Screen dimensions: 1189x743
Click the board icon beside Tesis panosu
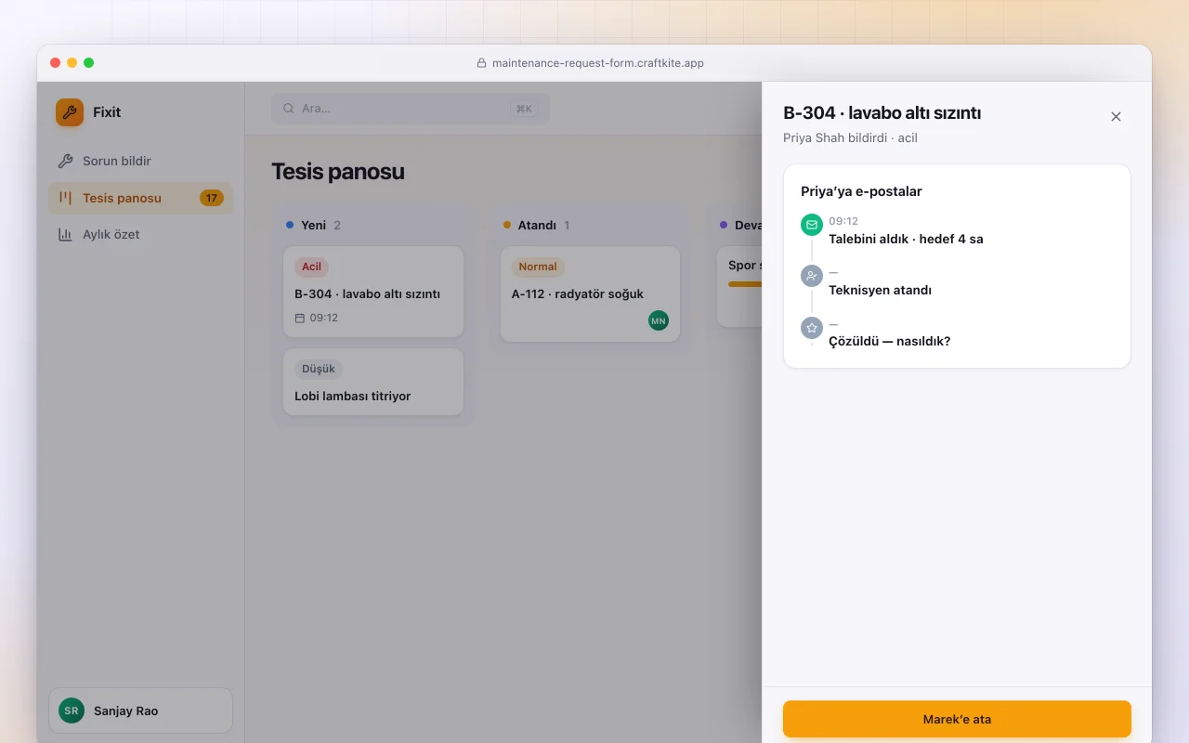tap(65, 198)
